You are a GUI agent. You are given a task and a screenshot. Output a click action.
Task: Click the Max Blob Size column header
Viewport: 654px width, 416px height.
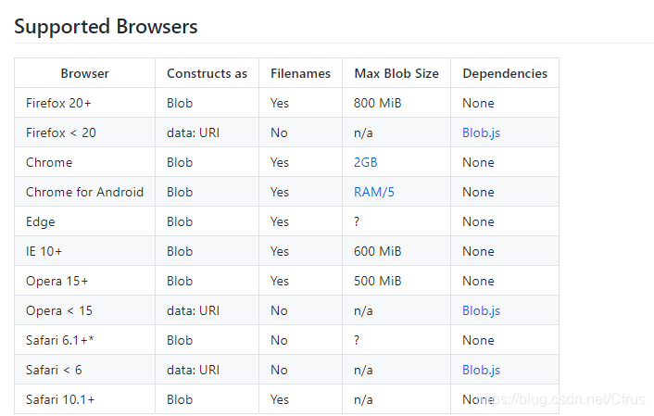[x=396, y=73]
